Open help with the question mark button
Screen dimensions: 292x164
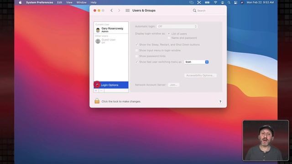(x=220, y=102)
